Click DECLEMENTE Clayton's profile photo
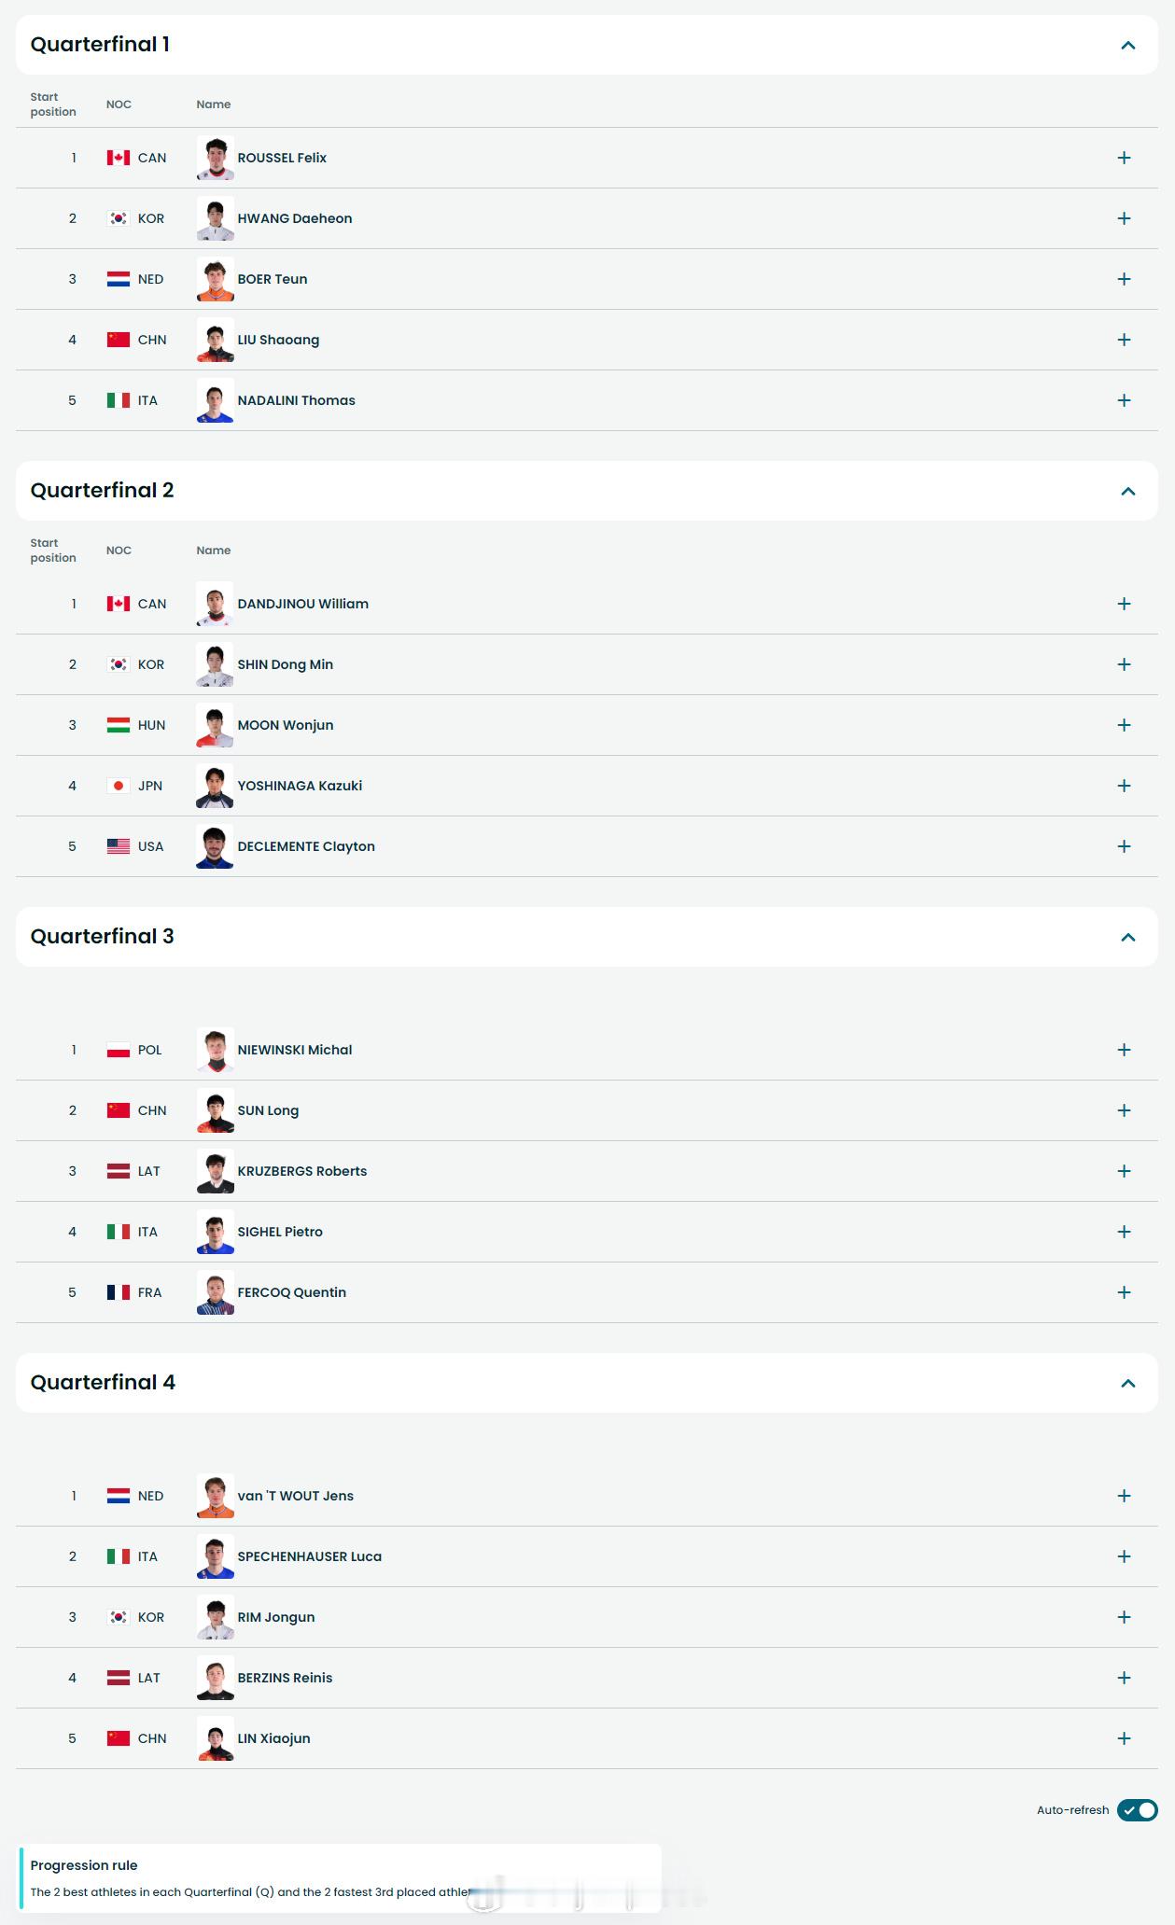Image resolution: width=1175 pixels, height=1925 pixels. (x=215, y=846)
